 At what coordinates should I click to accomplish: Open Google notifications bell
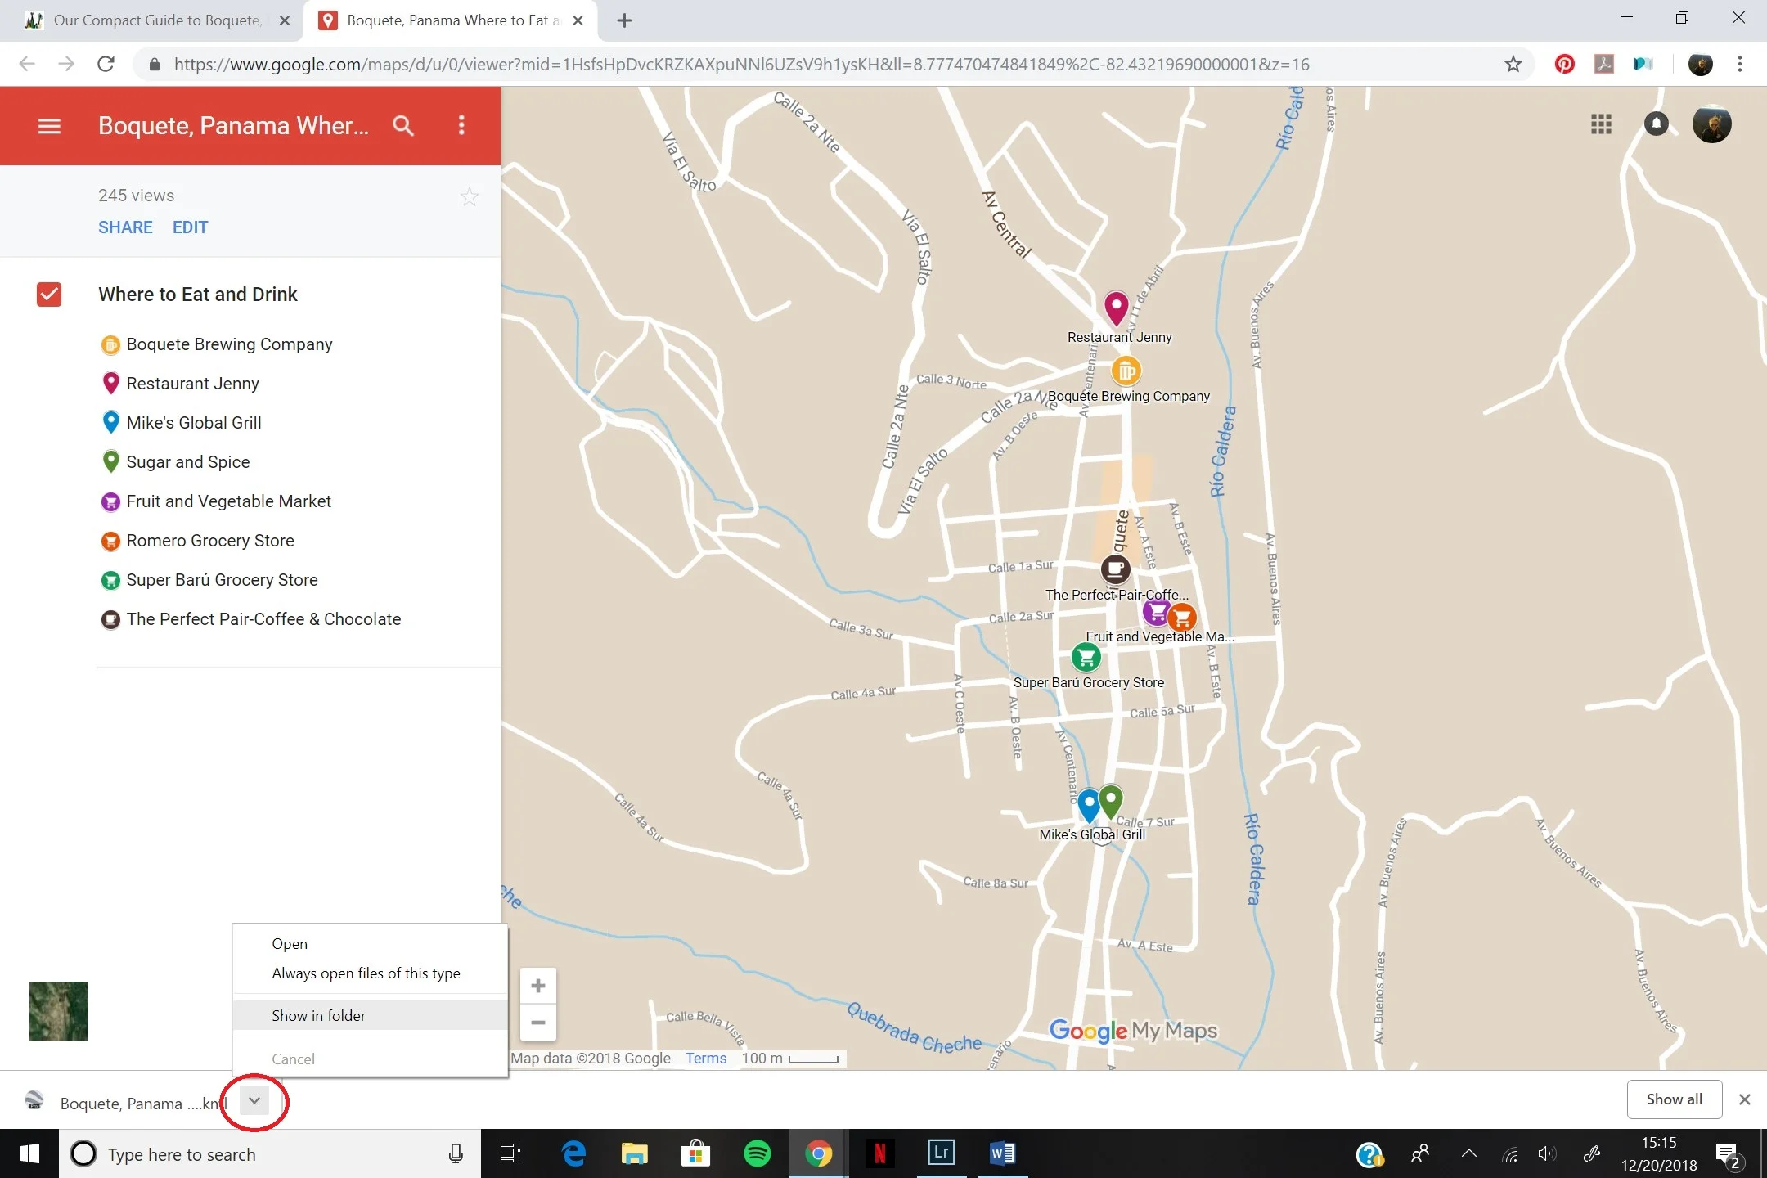tap(1657, 124)
